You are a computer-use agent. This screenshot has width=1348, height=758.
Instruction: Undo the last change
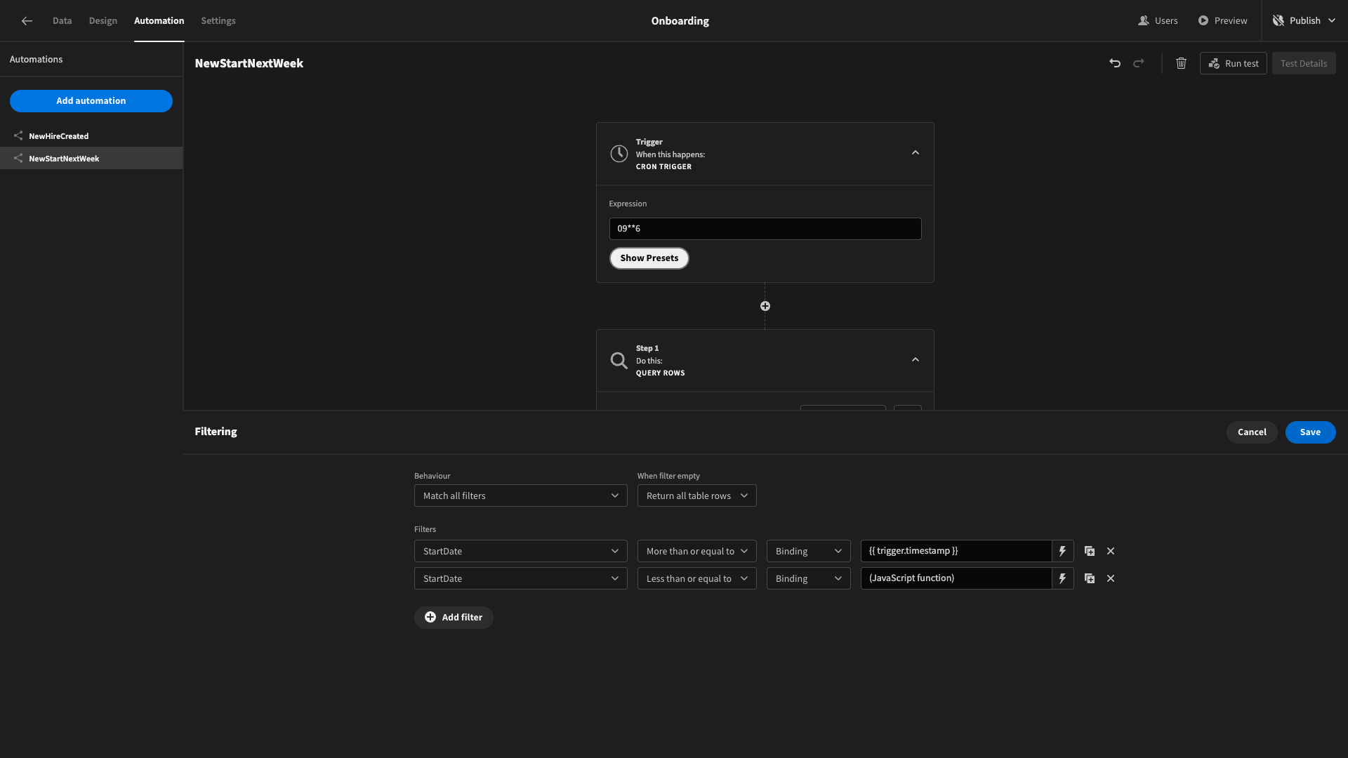(1115, 63)
